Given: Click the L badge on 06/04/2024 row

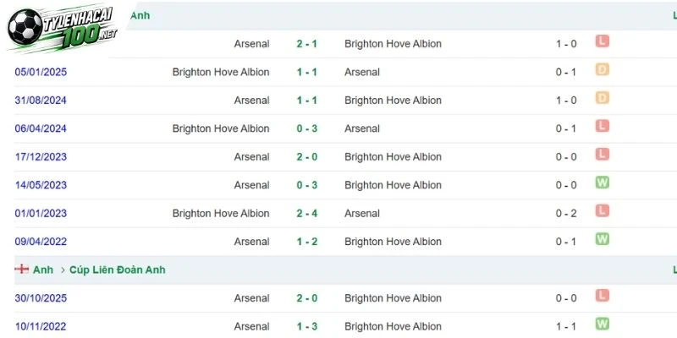Looking at the screenshot, I should (602, 126).
